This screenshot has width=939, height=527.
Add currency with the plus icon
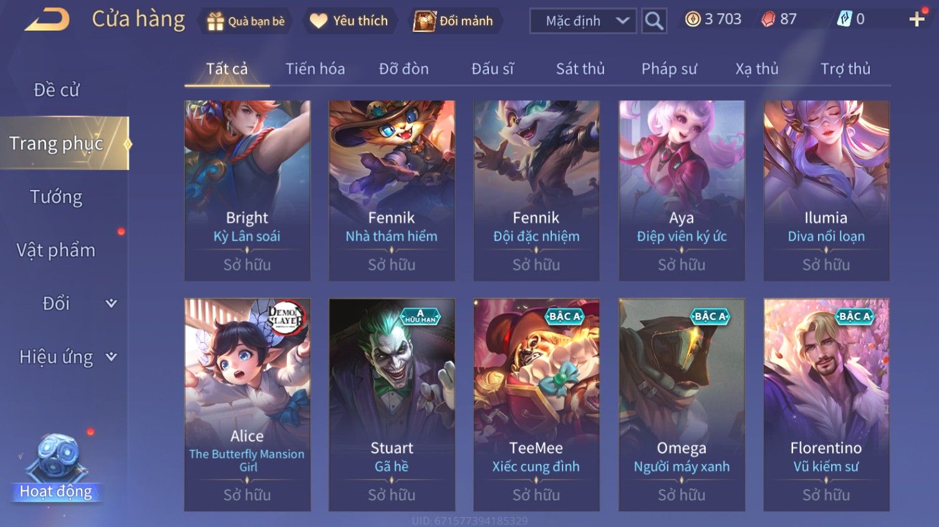[x=917, y=19]
